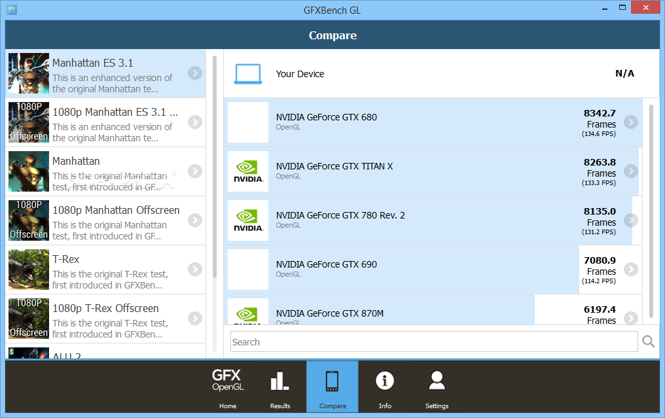Minimize the GFXBench GL window
Screen dimensions: 665x418
[605, 8]
